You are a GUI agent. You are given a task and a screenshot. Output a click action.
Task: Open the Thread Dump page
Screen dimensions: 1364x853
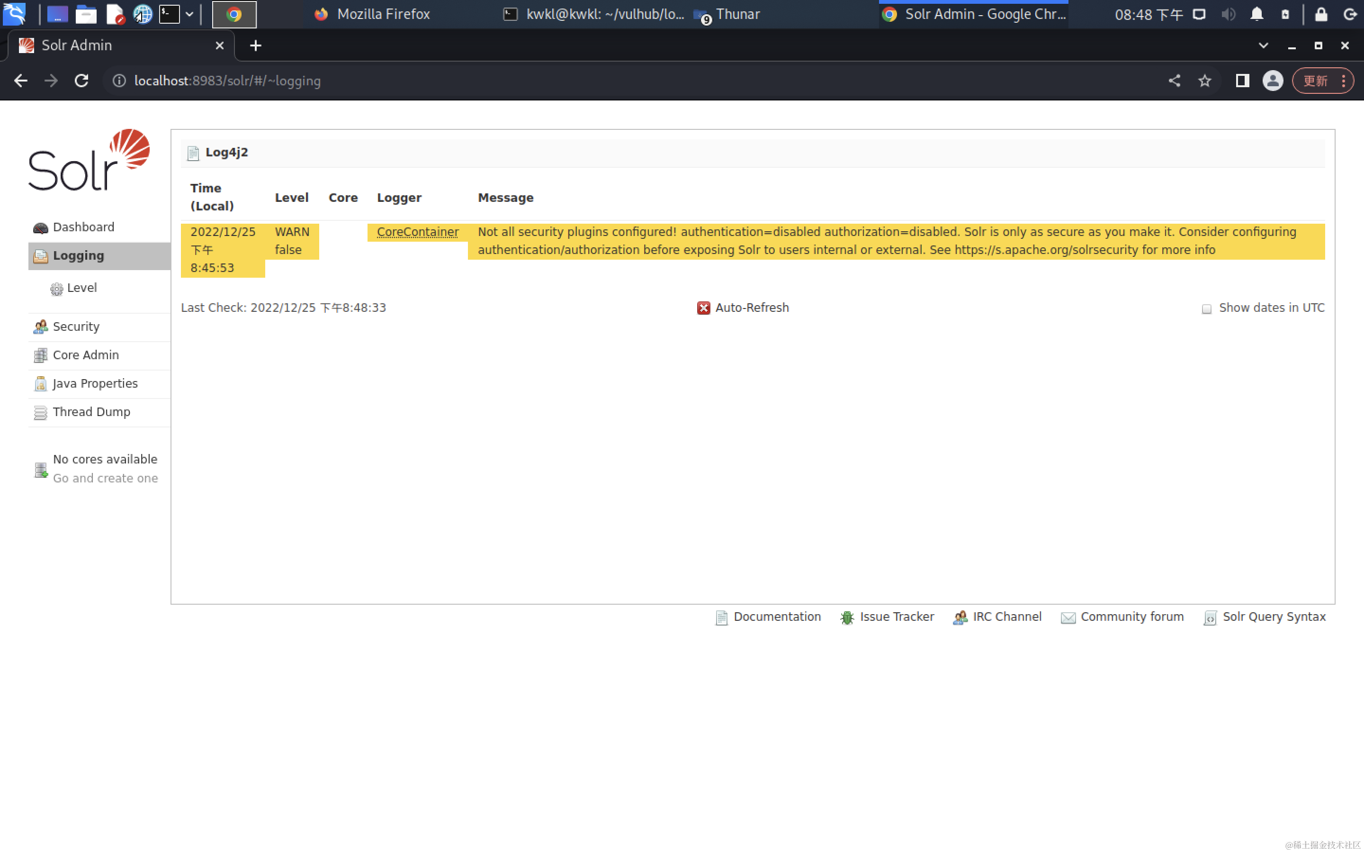[91, 412]
